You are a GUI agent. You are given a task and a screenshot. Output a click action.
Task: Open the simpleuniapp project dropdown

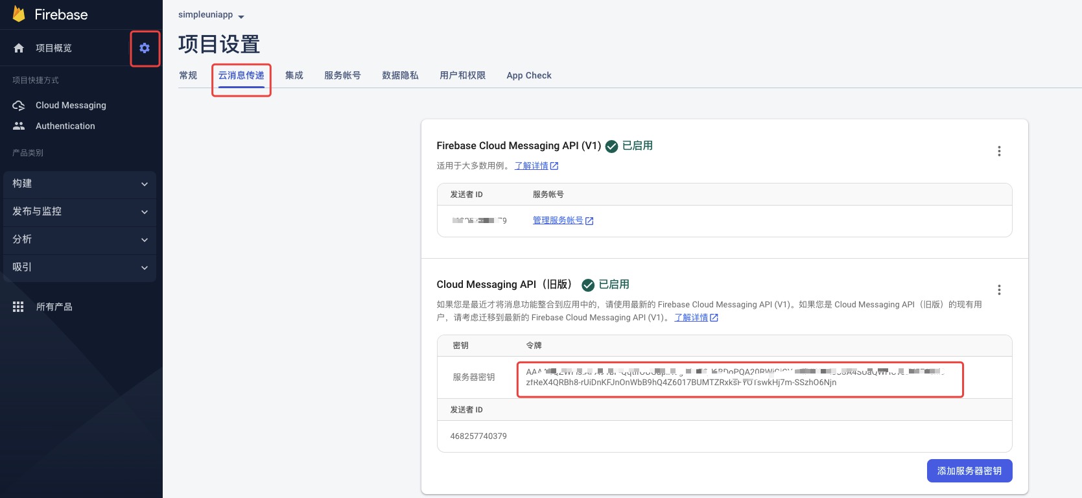pos(211,15)
